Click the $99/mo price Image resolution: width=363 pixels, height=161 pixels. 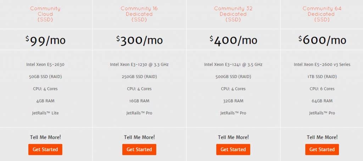pos(45,40)
